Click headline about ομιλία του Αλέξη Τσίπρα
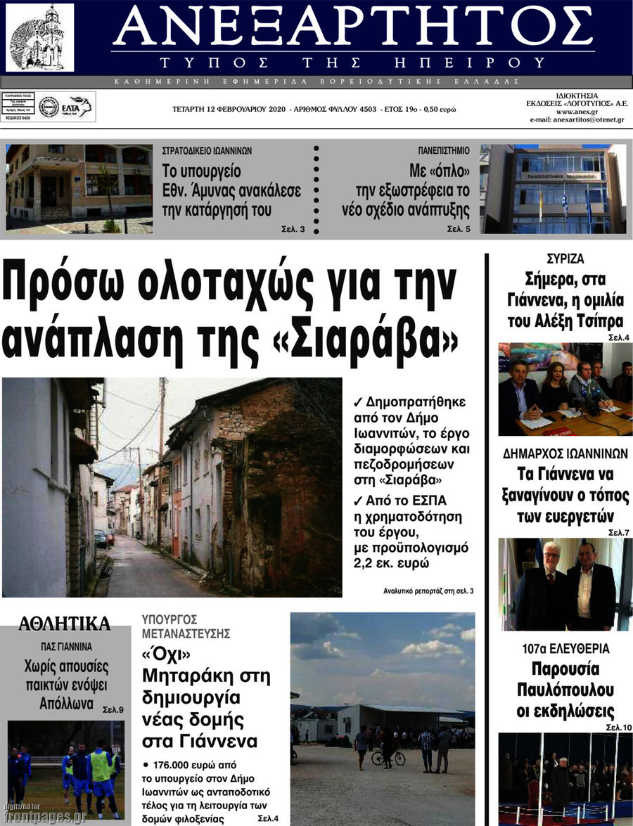This screenshot has width=633, height=826. (565, 300)
